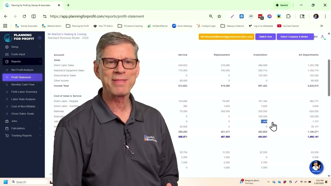The height and width of the screenshot is (186, 331).
Task: Click the browser back arrow
Action: (6, 16)
